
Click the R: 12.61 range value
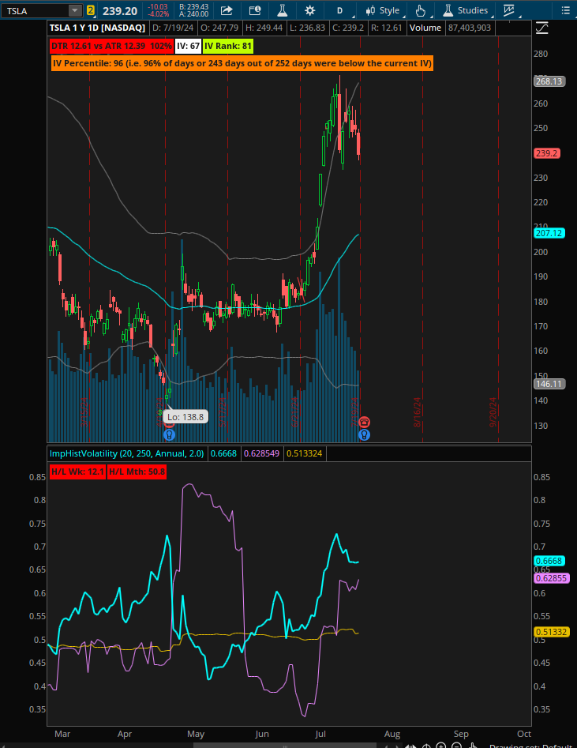pos(386,28)
